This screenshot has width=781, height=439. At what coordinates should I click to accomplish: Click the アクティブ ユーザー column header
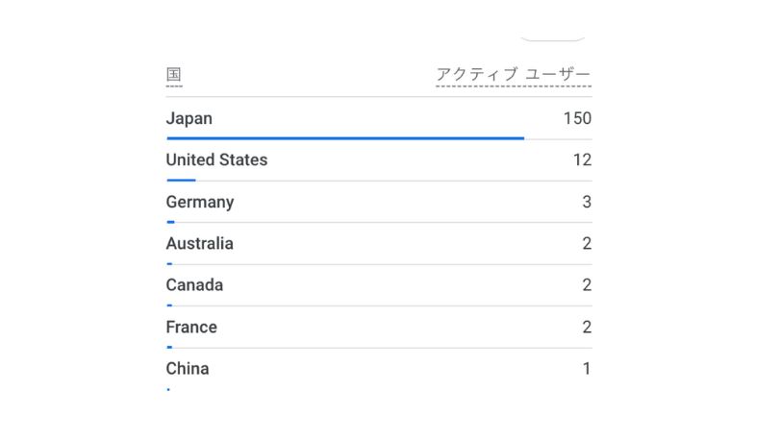point(513,75)
